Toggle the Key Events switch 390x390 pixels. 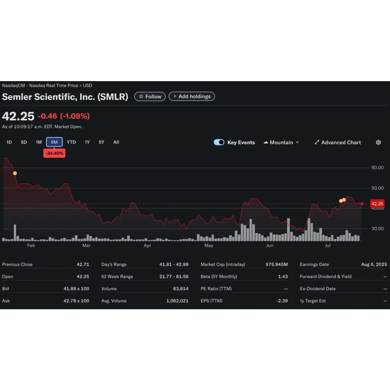[219, 142]
